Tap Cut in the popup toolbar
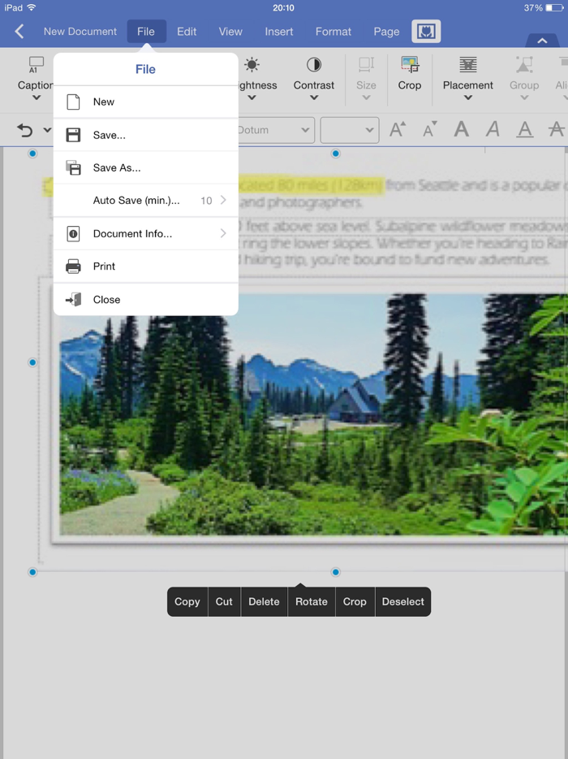568x759 pixels. click(x=224, y=601)
